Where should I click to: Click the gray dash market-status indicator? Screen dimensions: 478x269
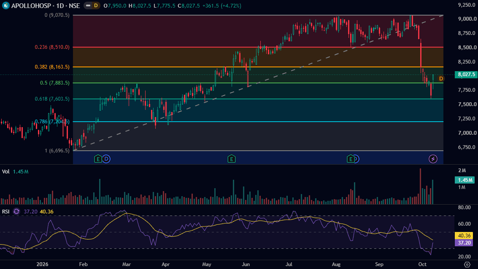pyautogui.click(x=88, y=5)
